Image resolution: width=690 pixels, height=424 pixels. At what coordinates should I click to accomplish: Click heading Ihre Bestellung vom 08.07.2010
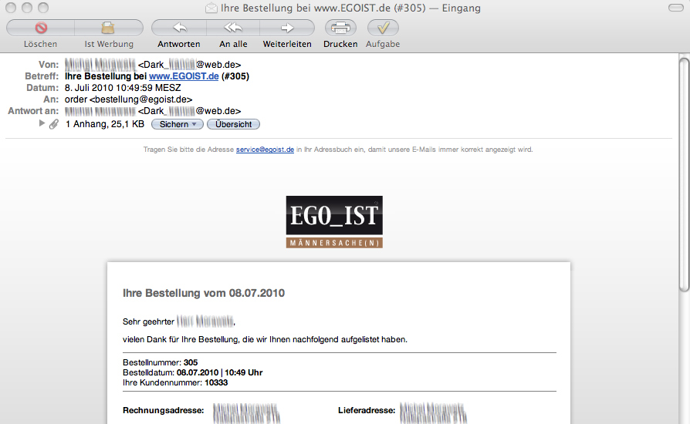pyautogui.click(x=204, y=293)
